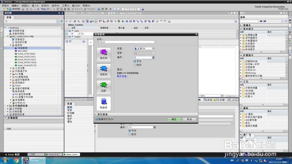
Task: Expand the 位逻辑运算 instruction folder
Action: [241, 35]
